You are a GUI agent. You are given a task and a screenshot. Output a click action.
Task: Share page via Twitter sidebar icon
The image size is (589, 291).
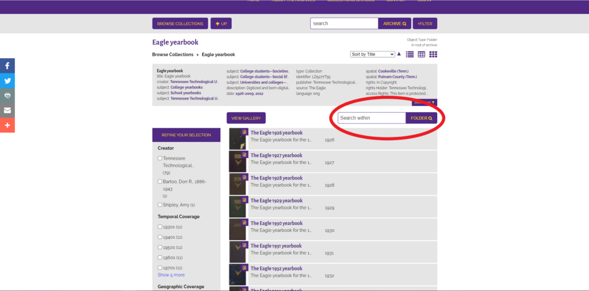(7, 81)
